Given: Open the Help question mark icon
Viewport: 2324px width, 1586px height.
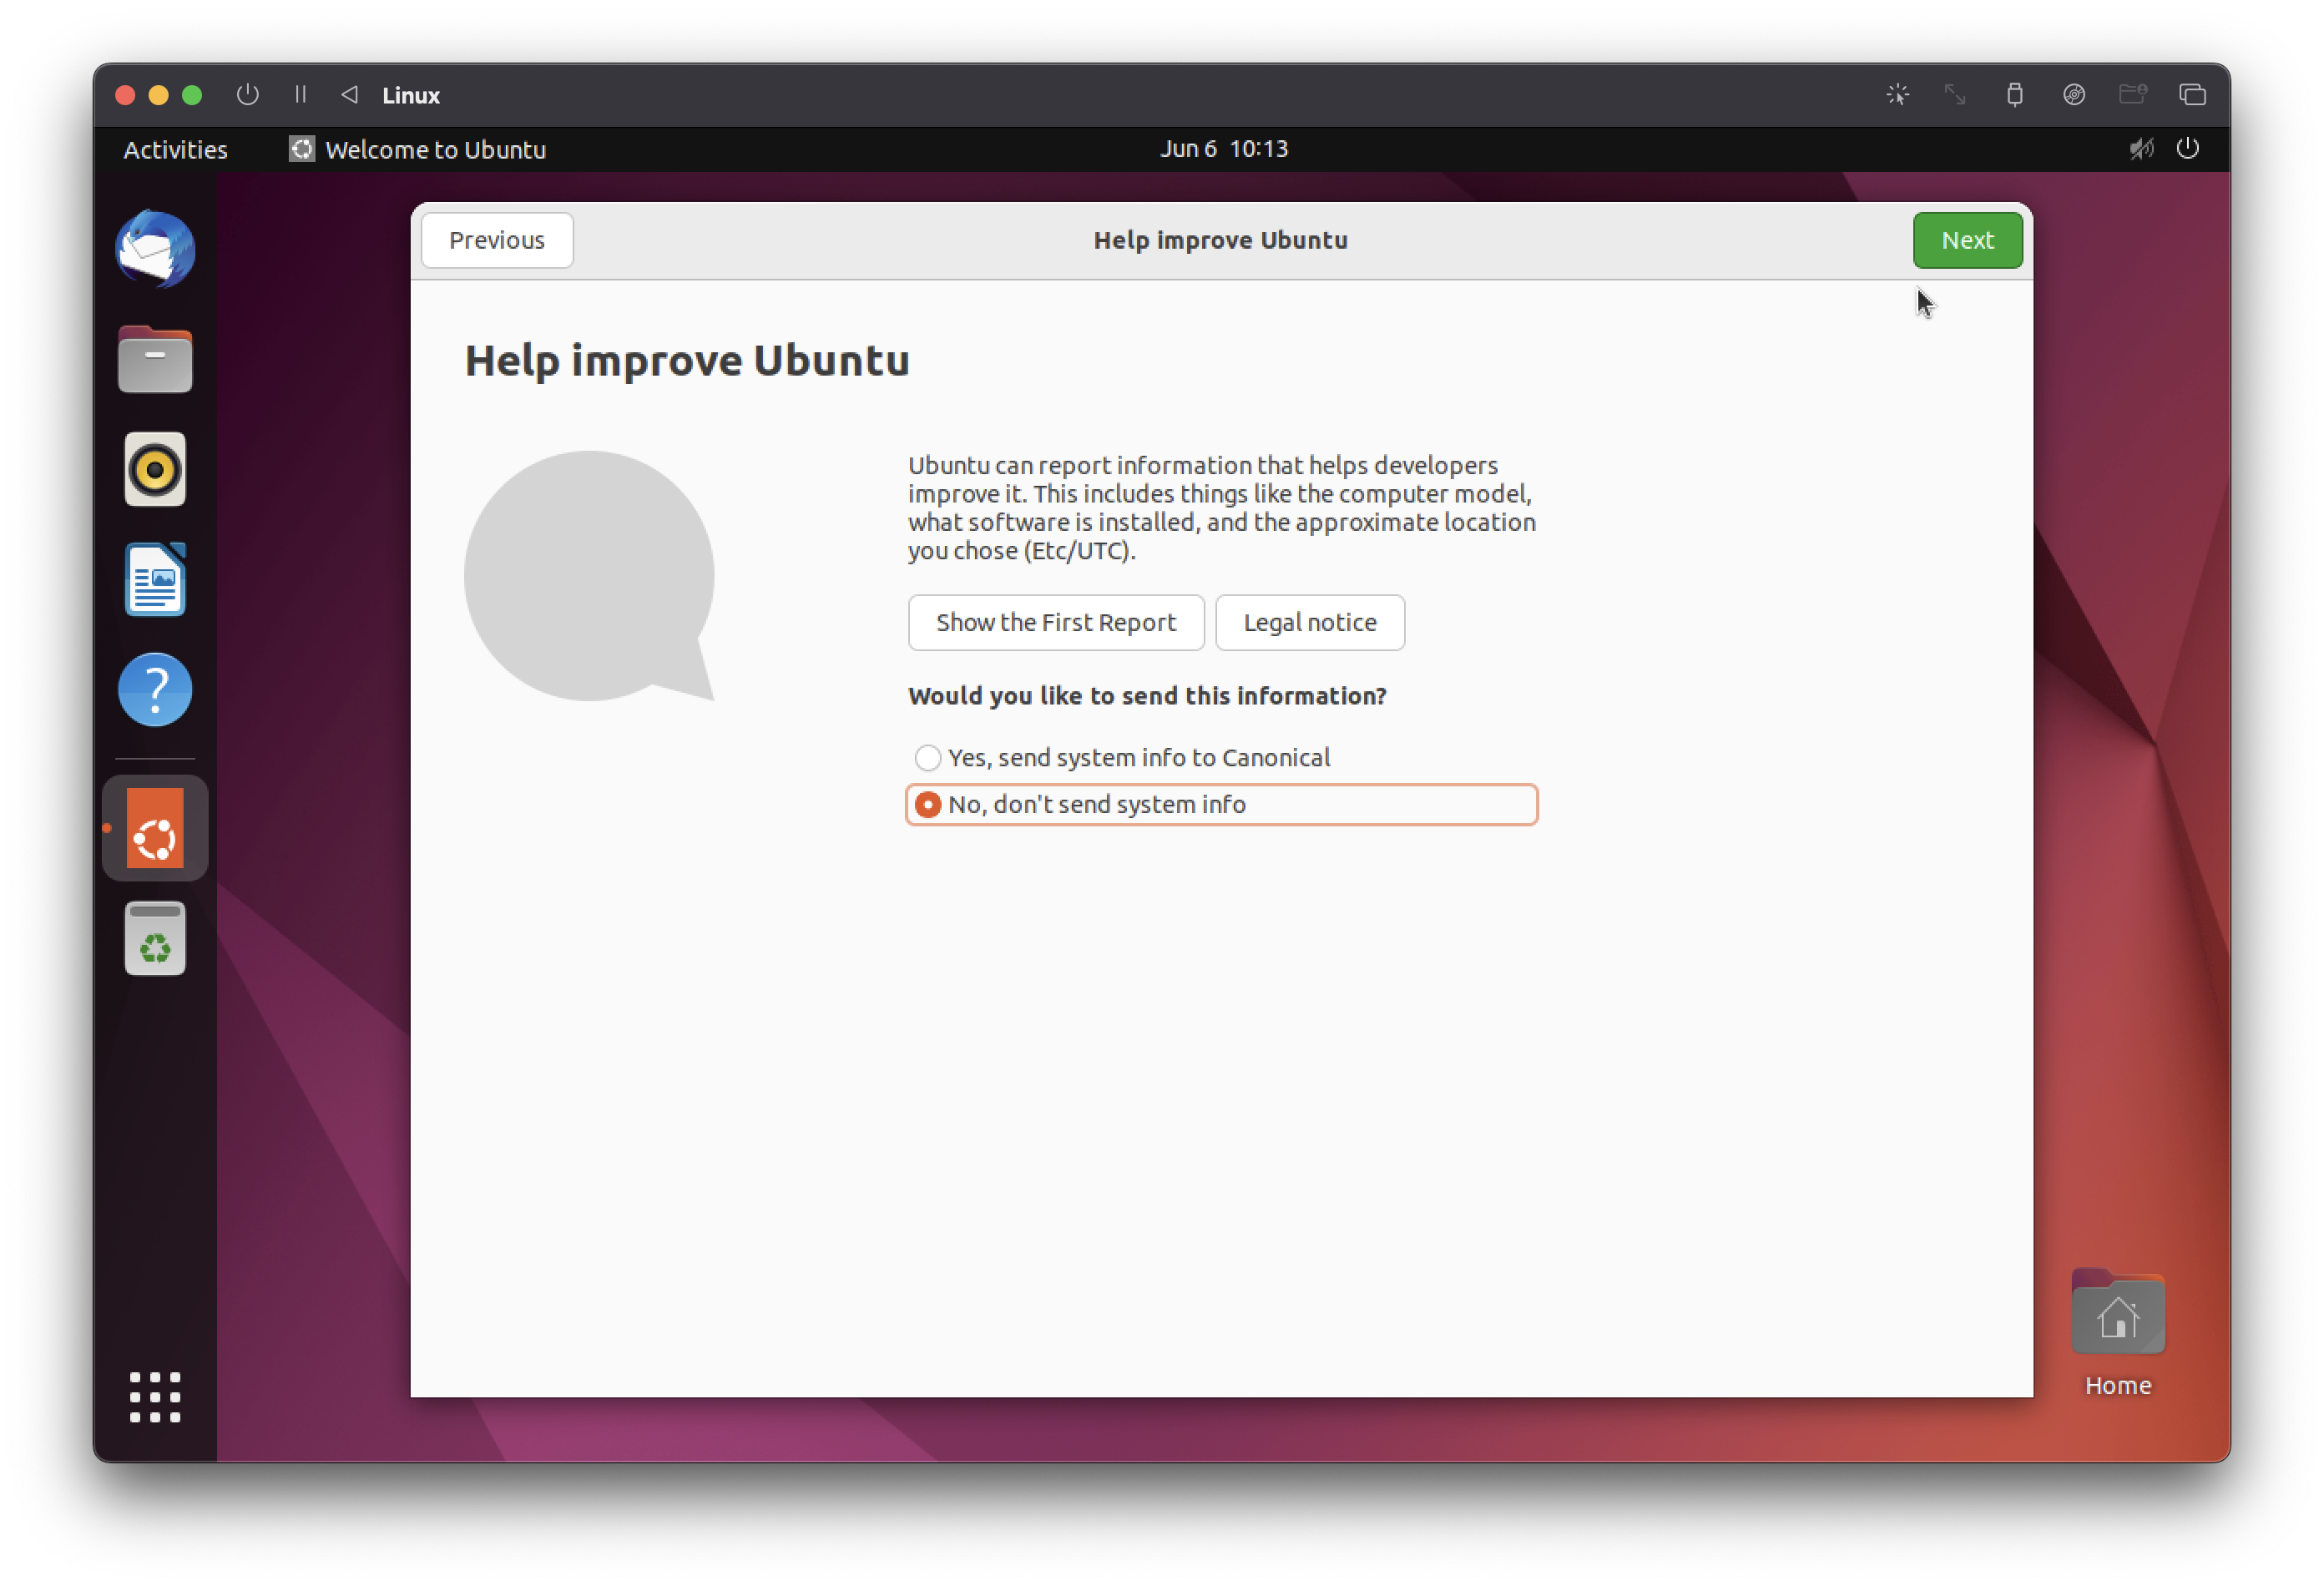Looking at the screenshot, I should pos(155,690).
